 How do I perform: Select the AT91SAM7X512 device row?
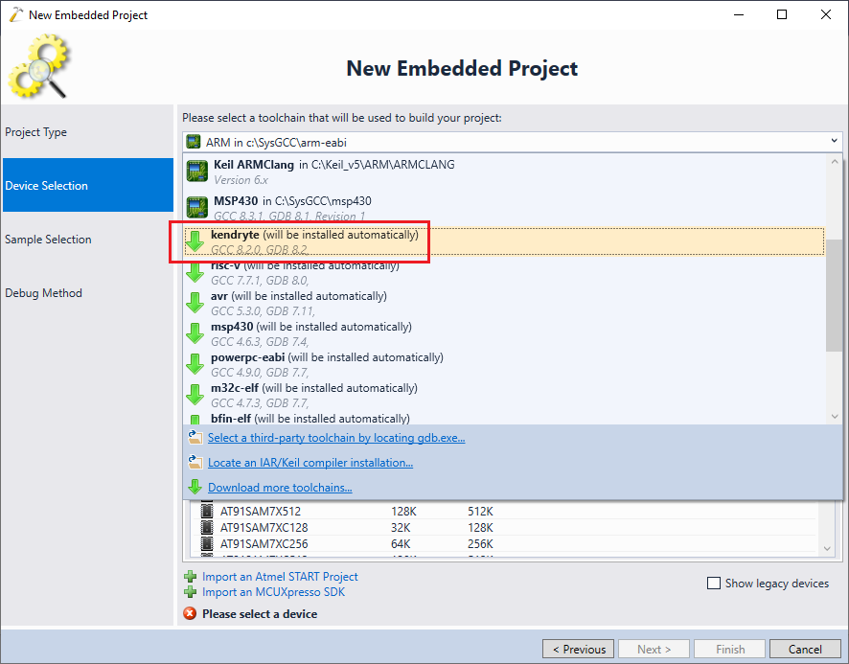point(503,512)
